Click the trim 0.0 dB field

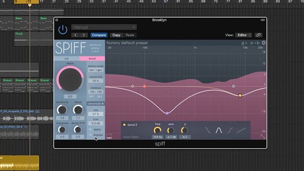96,123
